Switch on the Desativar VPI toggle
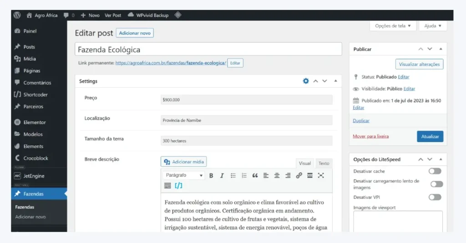 point(435,197)
